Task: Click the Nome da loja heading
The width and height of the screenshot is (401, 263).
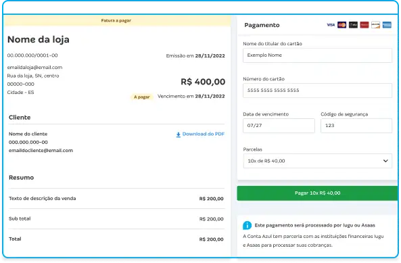Action: 39,40
